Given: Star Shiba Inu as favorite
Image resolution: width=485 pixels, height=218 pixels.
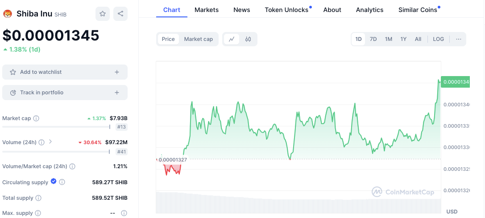Looking at the screenshot, I should (x=102, y=13).
